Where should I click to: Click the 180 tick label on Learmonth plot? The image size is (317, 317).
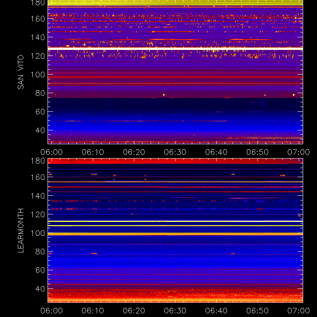[38, 161]
